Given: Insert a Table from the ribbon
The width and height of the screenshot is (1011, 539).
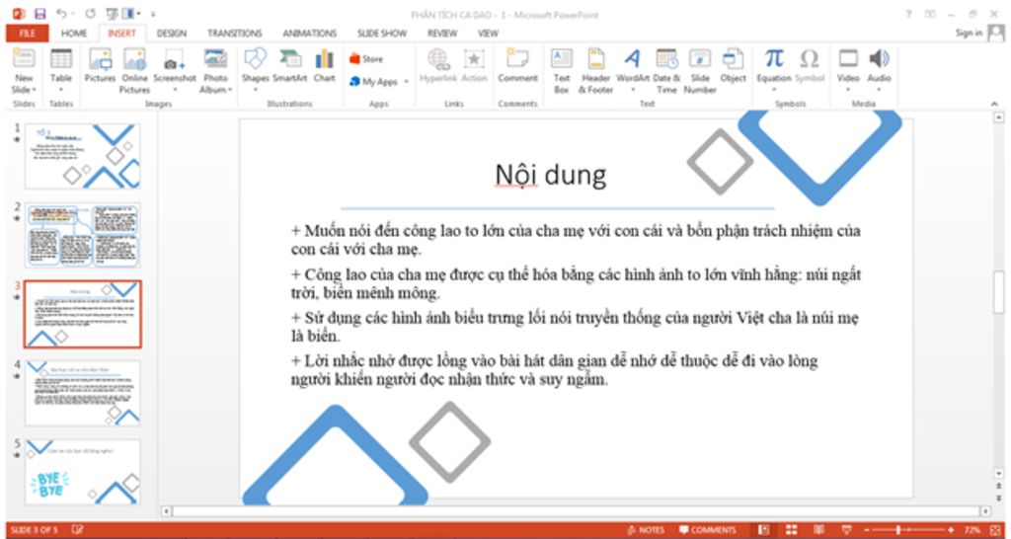Looking at the screenshot, I should [x=61, y=71].
